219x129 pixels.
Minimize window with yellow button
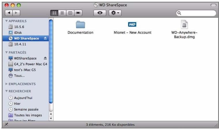(13, 5)
